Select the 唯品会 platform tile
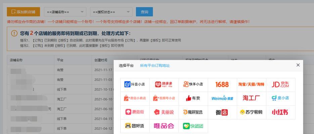 164,126
